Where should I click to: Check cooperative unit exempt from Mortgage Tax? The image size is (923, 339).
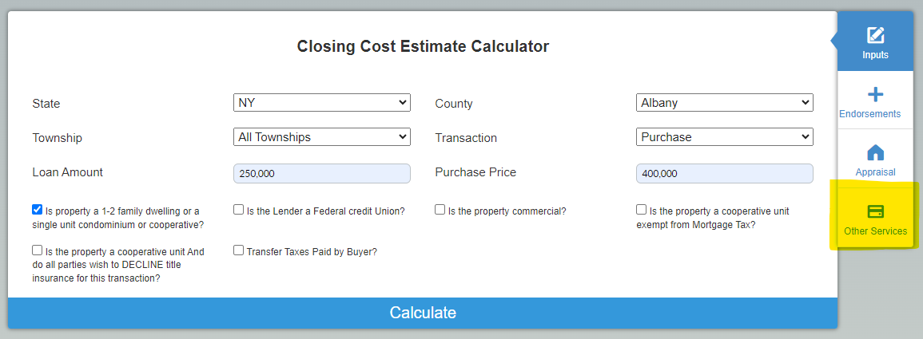click(x=641, y=210)
